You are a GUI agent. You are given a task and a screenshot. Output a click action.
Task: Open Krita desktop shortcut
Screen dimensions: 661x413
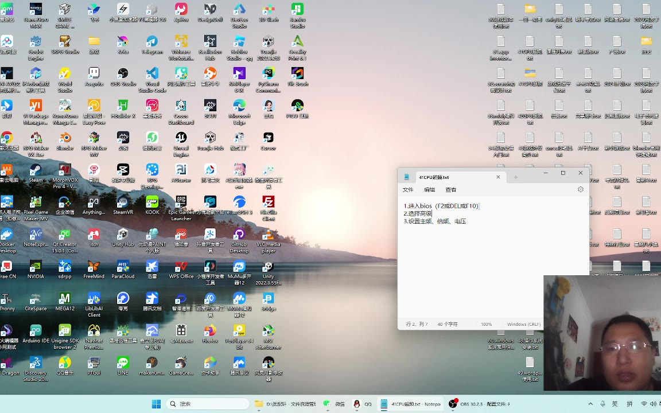pyautogui.click(x=123, y=45)
